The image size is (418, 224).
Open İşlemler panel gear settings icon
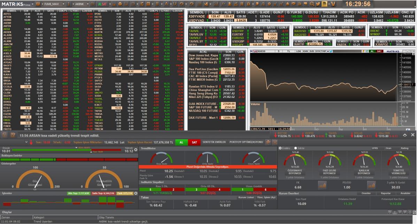(x=136, y=193)
